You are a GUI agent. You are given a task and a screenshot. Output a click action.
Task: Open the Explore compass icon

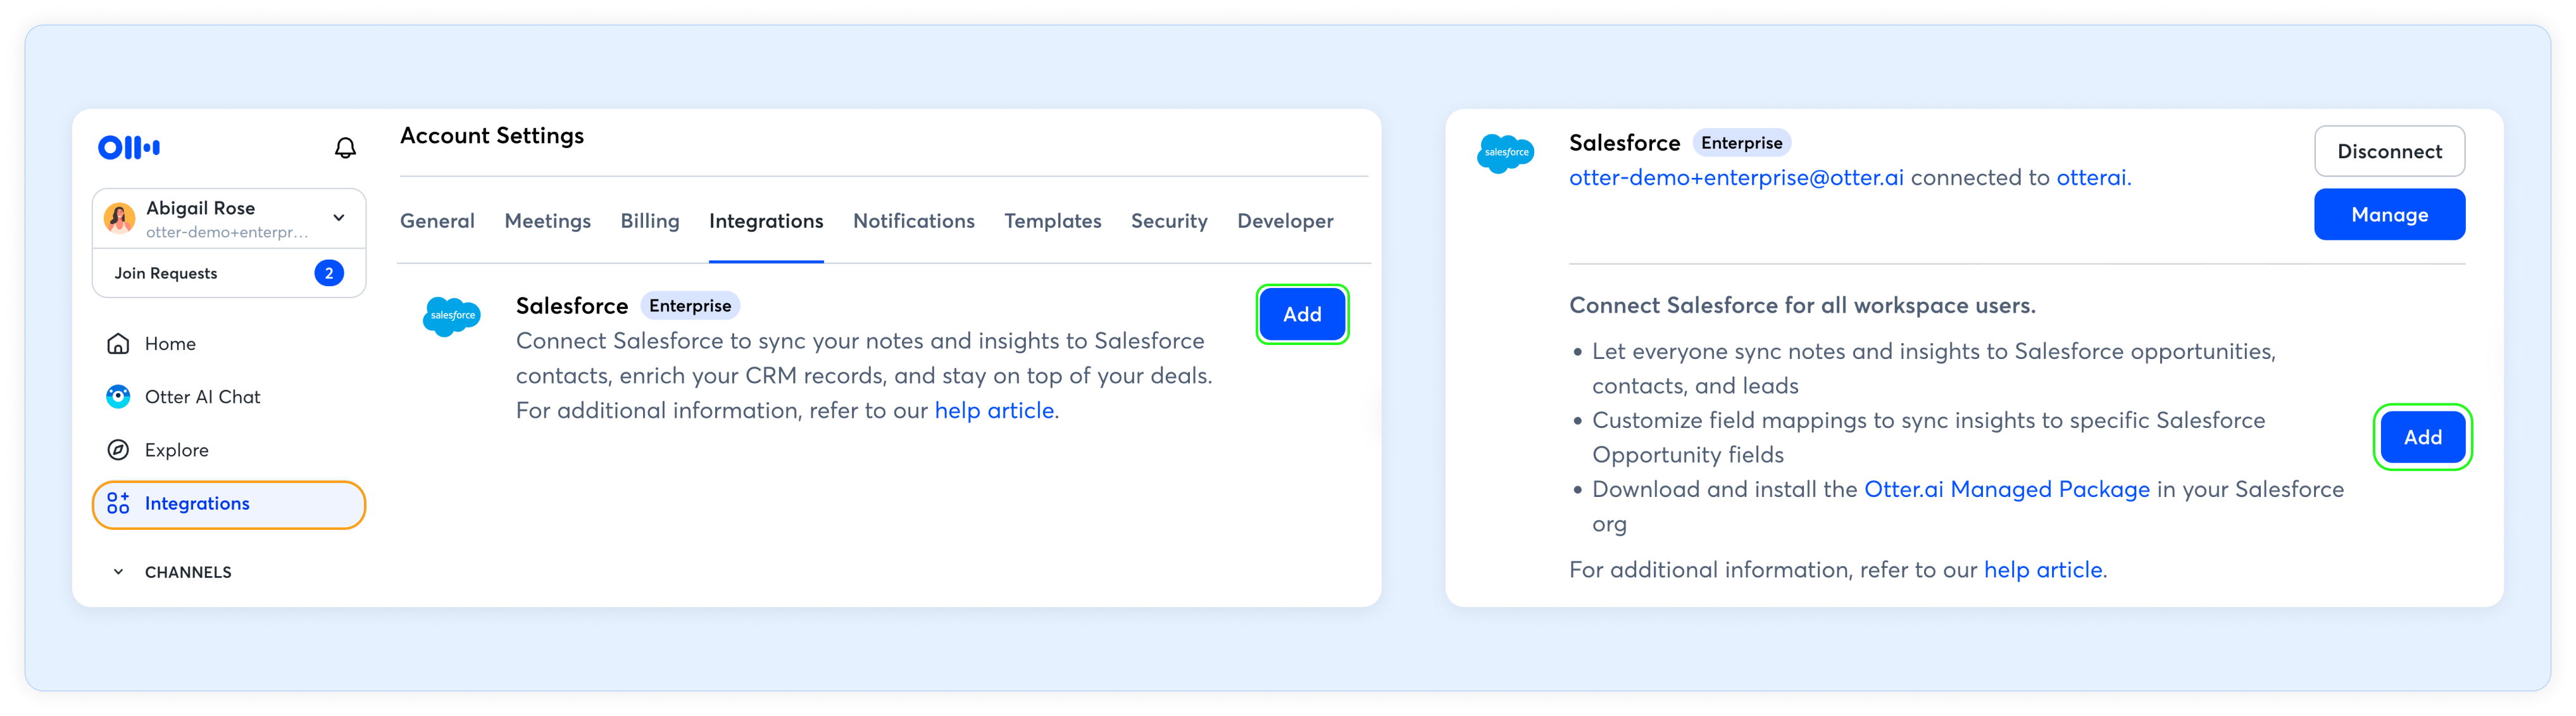(118, 450)
